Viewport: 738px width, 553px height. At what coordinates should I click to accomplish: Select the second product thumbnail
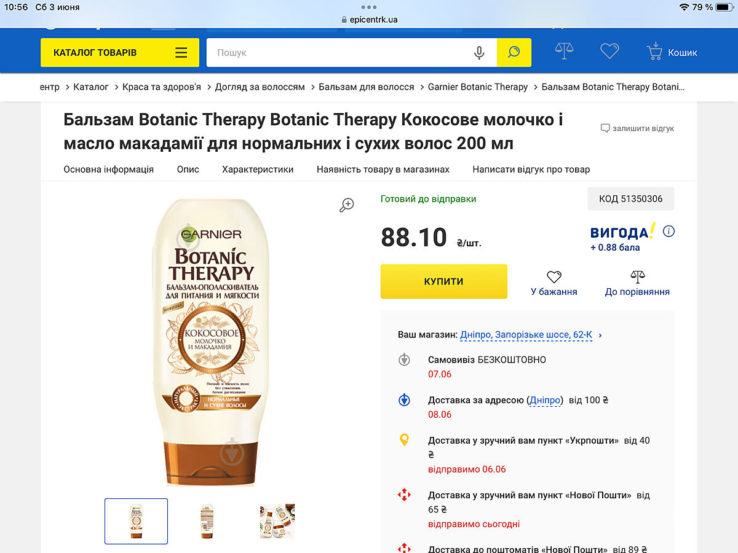pos(207,521)
